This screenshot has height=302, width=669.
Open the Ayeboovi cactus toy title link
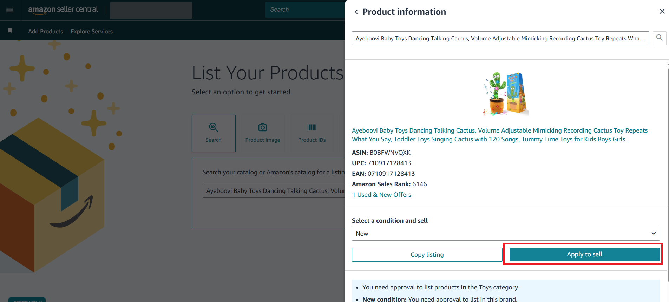499,135
